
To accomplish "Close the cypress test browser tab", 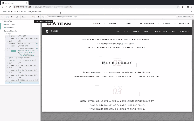I will [27, 3].
